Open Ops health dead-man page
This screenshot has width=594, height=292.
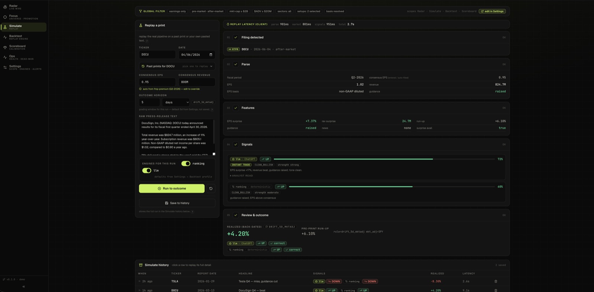[24, 57]
